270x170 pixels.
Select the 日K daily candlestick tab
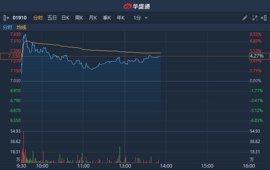(x=65, y=18)
